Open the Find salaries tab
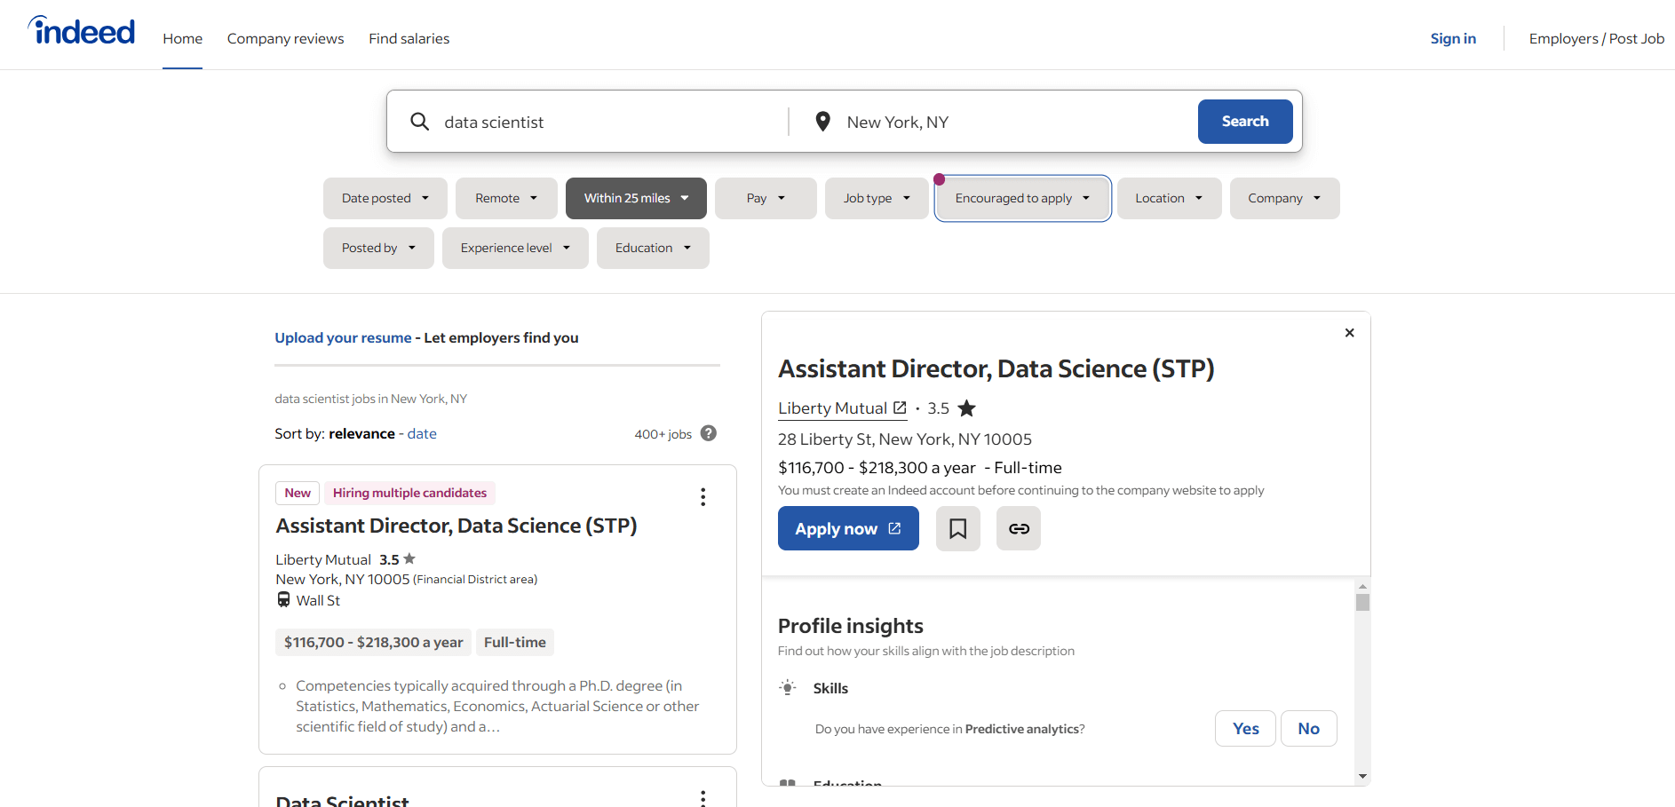Image resolution: width=1675 pixels, height=807 pixels. [x=409, y=38]
